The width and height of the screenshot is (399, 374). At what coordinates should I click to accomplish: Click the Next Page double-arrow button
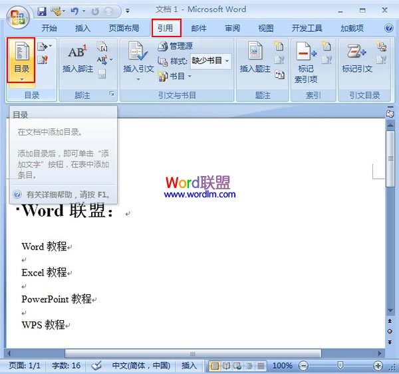(x=390, y=342)
